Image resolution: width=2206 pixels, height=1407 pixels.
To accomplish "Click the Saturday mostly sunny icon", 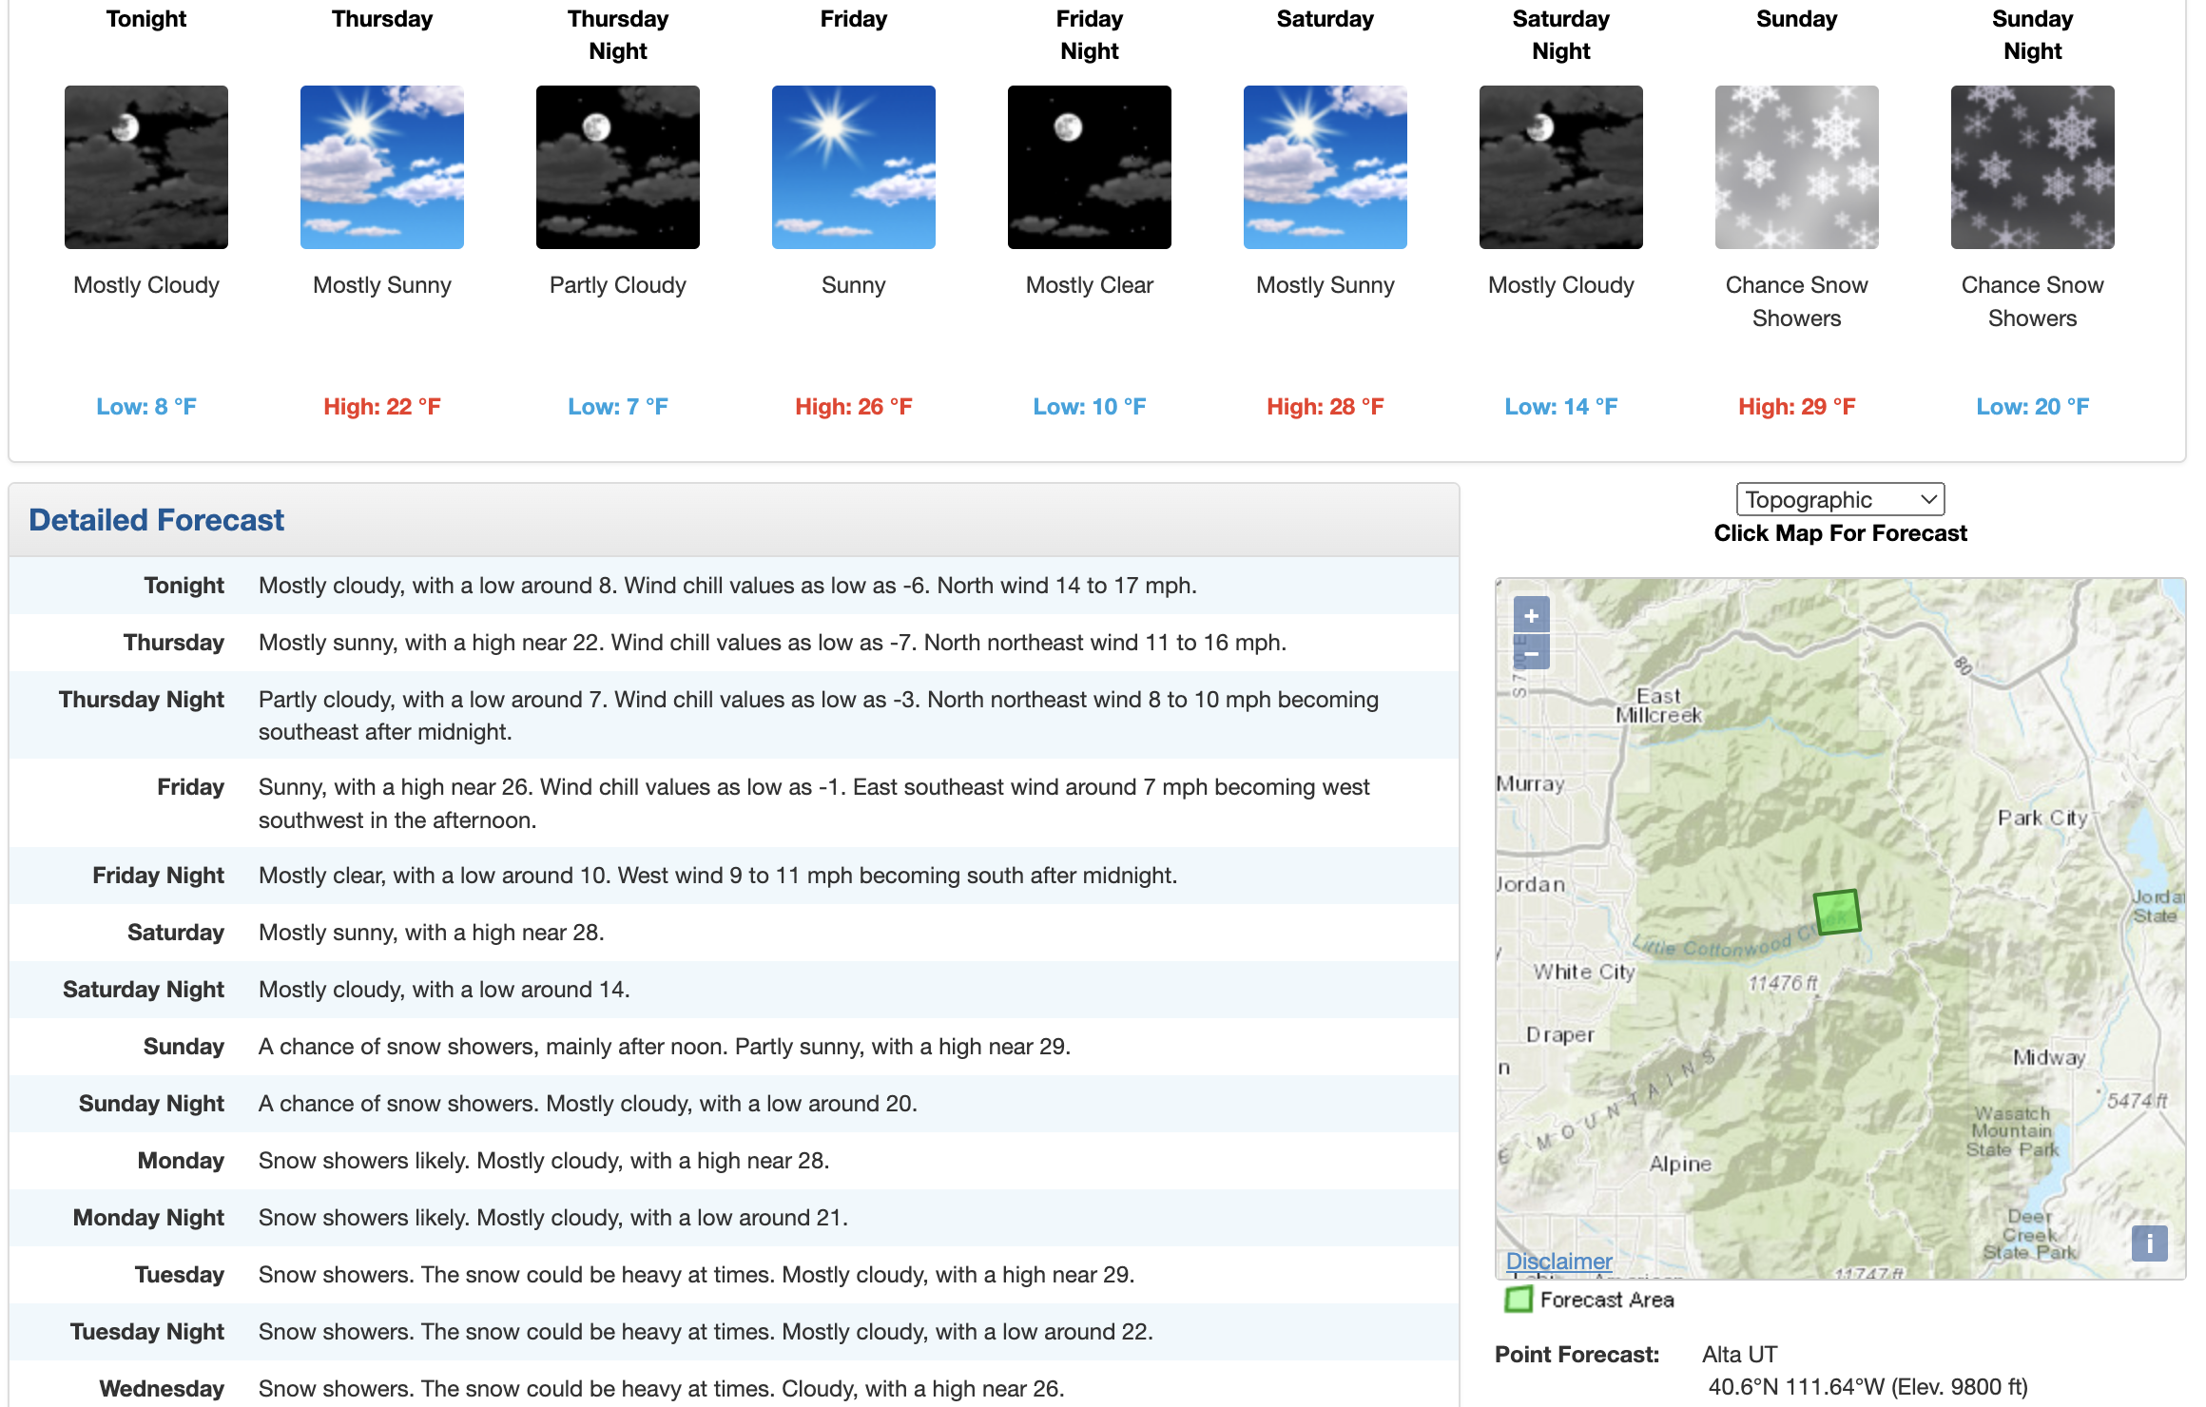I will 1326,167.
